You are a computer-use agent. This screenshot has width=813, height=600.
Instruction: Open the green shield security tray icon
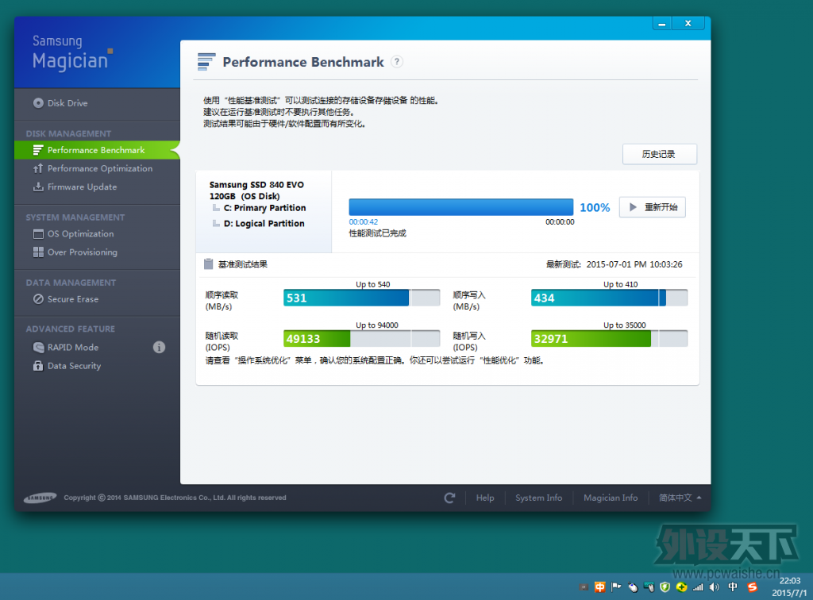(x=665, y=587)
